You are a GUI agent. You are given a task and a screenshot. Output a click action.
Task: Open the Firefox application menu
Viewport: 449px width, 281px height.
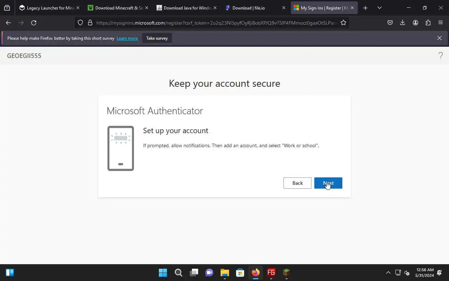tap(441, 22)
